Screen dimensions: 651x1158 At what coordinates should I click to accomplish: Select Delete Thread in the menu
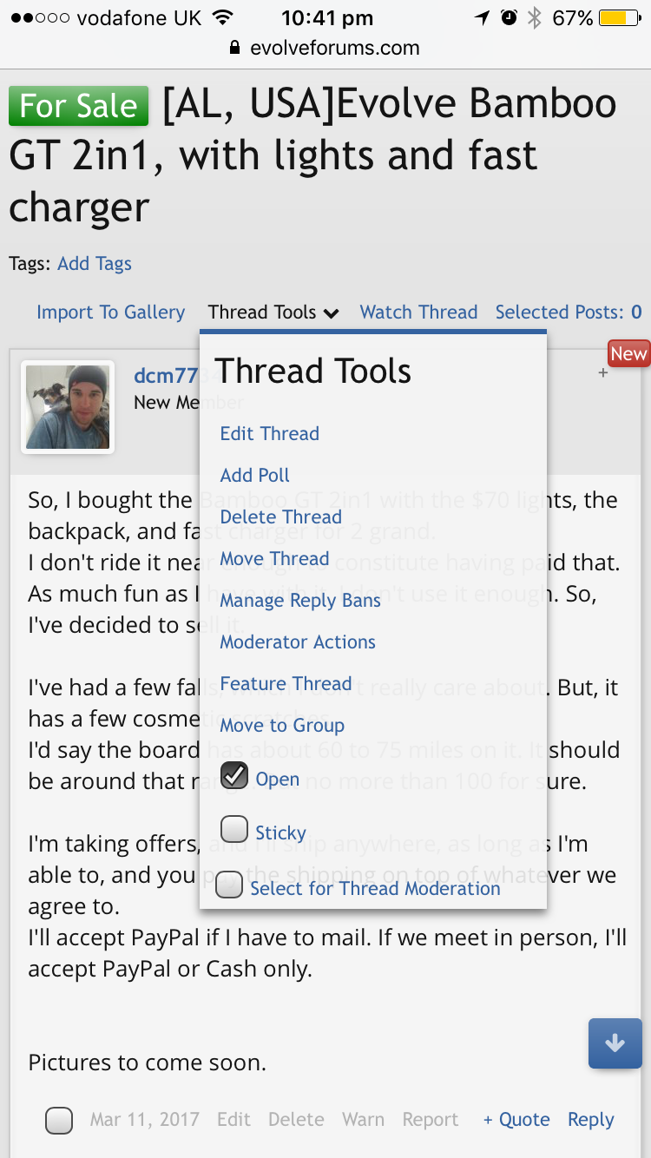281,516
